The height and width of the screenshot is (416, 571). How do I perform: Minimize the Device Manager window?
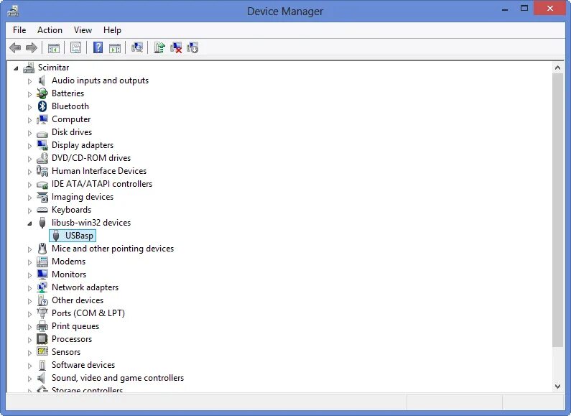click(x=505, y=9)
